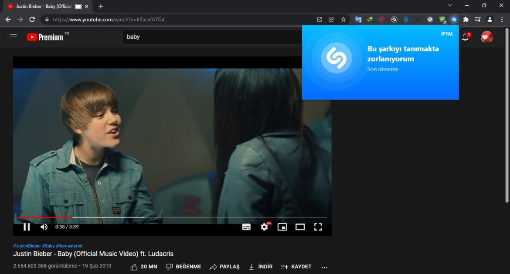The width and height of the screenshot is (510, 274).
Task: Click the red circular extension icon
Action: (x=382, y=20)
